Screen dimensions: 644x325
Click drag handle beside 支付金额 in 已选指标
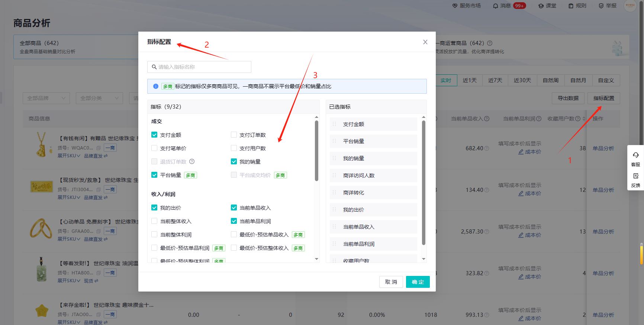[x=334, y=124]
